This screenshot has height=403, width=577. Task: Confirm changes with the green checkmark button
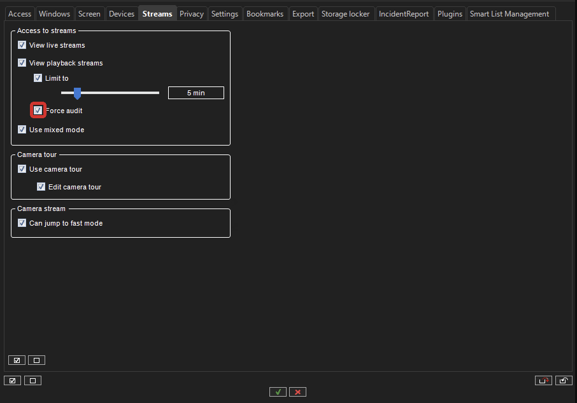(278, 392)
